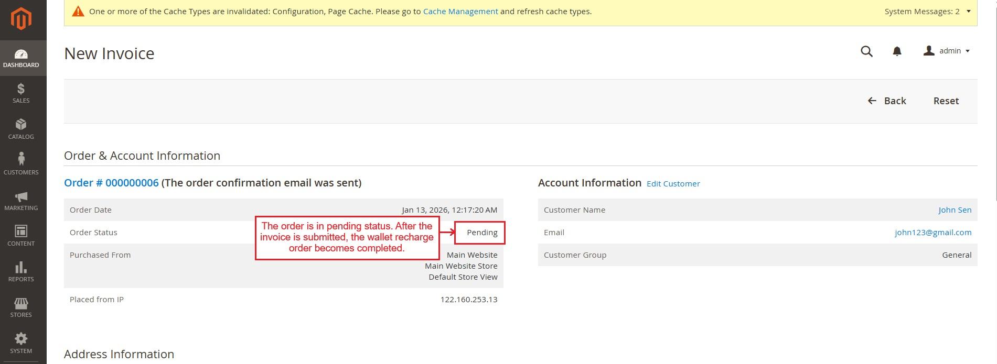Expand the System Messages dropdown
The image size is (997, 364).
pos(928,12)
